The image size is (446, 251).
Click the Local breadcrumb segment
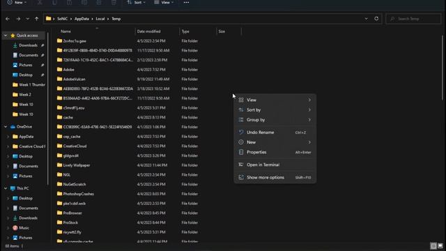pyautogui.click(x=100, y=19)
